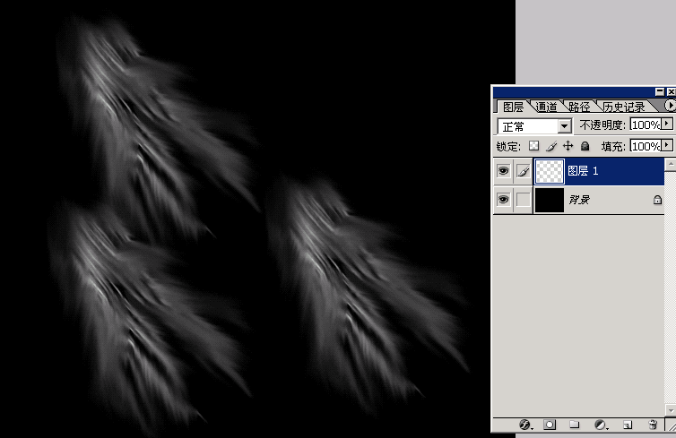
Task: Select the 图层 1 transparent thumbnail
Action: tap(550, 171)
